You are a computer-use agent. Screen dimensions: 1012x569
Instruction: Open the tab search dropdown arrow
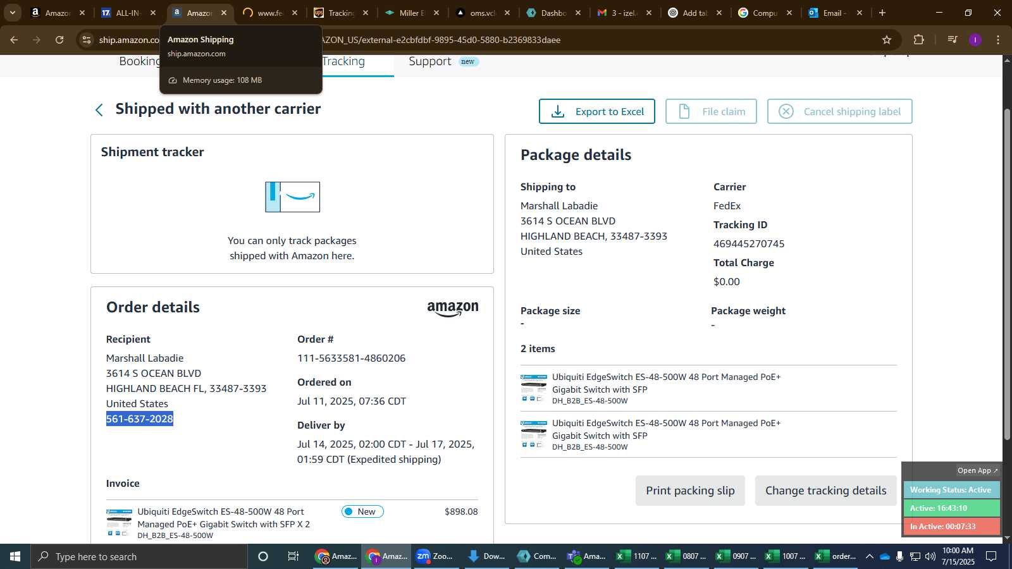12,13
